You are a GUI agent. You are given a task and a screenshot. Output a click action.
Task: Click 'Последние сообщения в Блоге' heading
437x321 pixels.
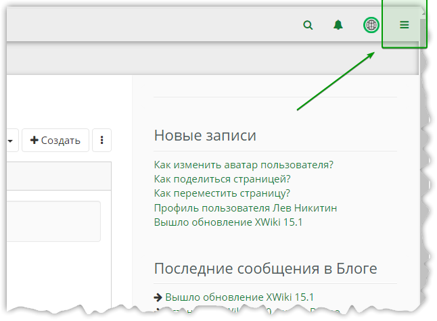[x=265, y=268]
